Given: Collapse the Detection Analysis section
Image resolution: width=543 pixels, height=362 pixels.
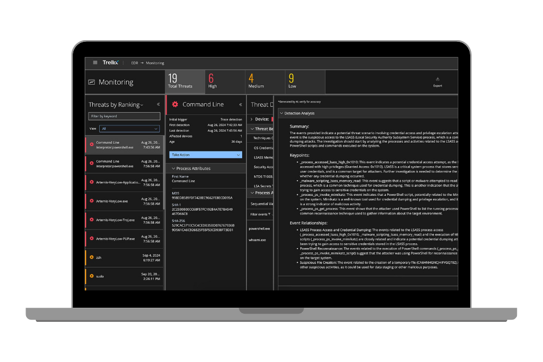Looking at the screenshot, I should pyautogui.click(x=281, y=113).
